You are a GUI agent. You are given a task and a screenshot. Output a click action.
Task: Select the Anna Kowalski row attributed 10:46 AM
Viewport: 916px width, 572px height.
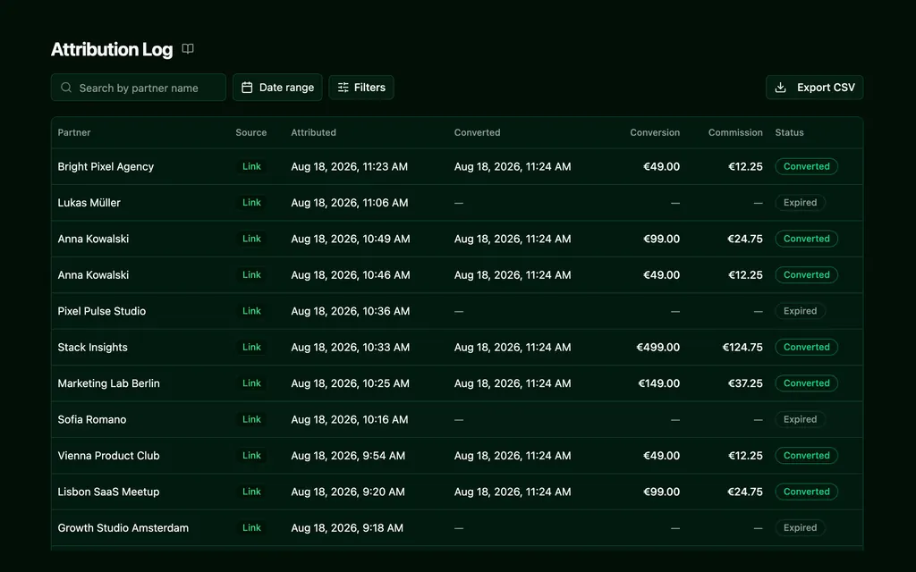pyautogui.click(x=457, y=275)
